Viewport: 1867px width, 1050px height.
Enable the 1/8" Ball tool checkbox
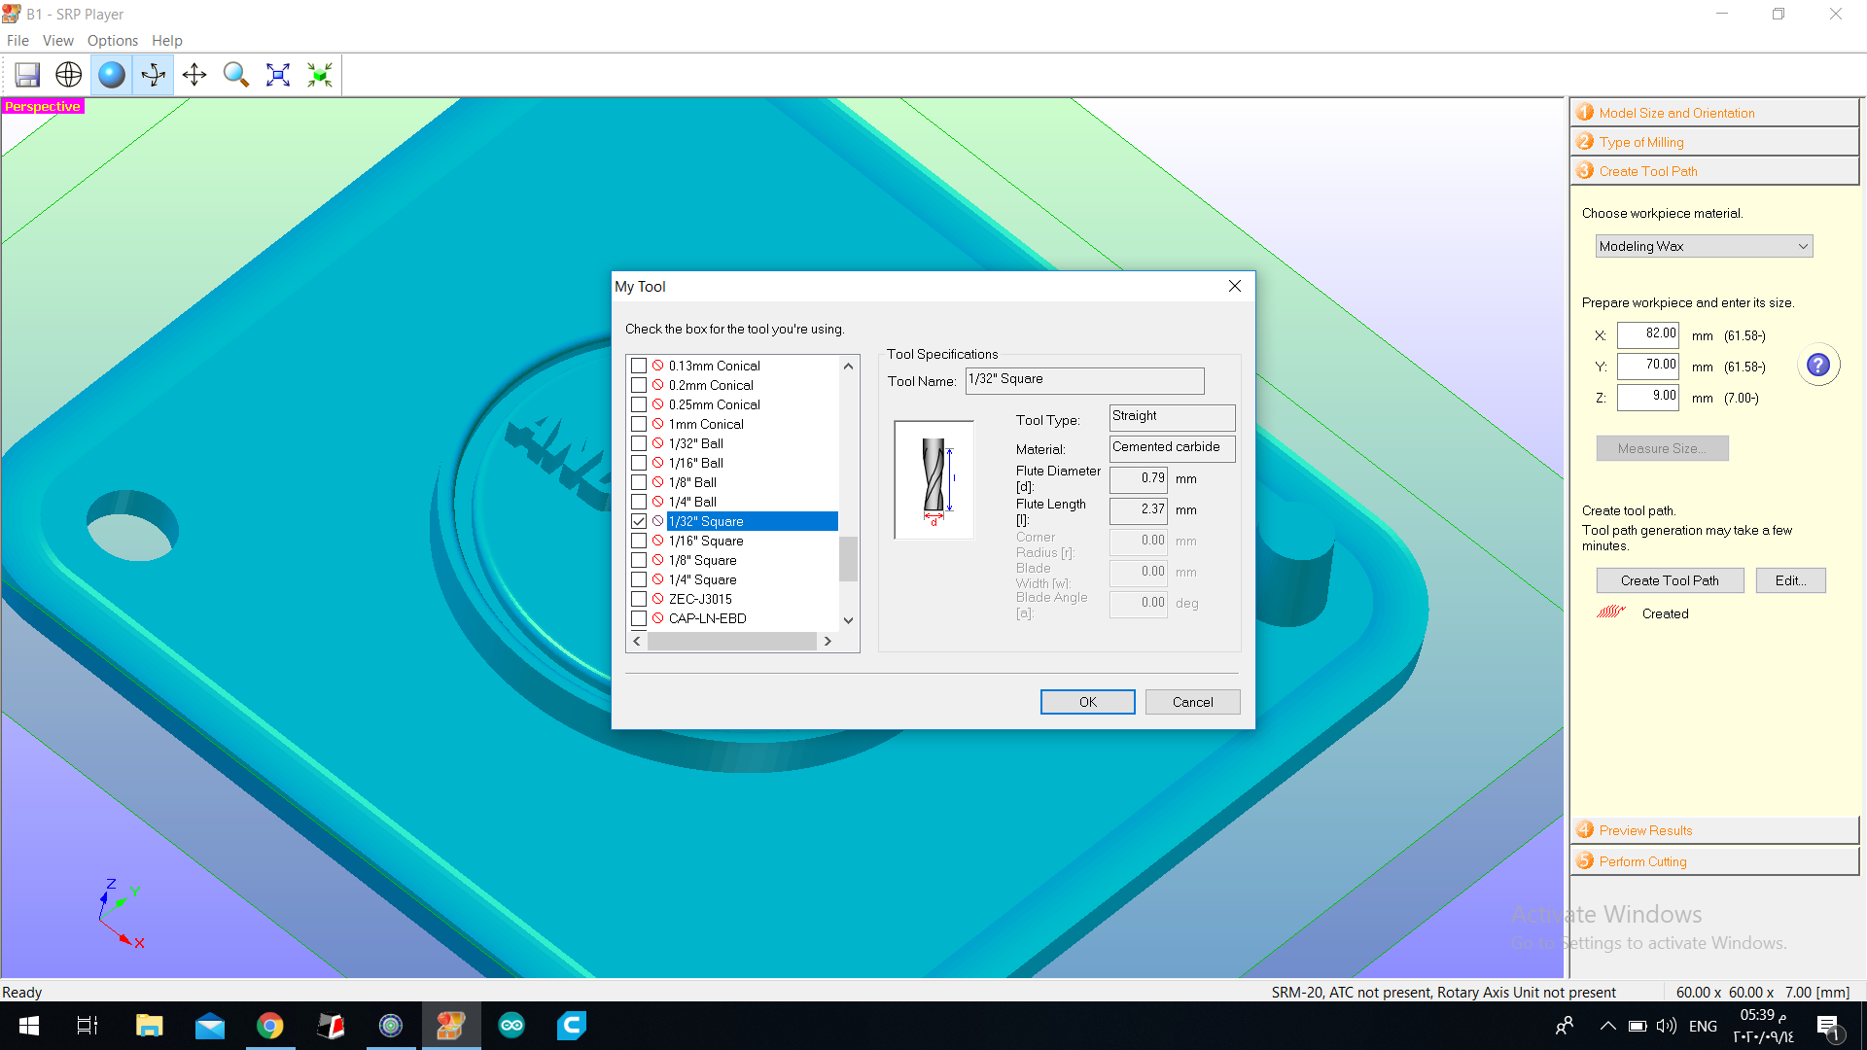[639, 482]
